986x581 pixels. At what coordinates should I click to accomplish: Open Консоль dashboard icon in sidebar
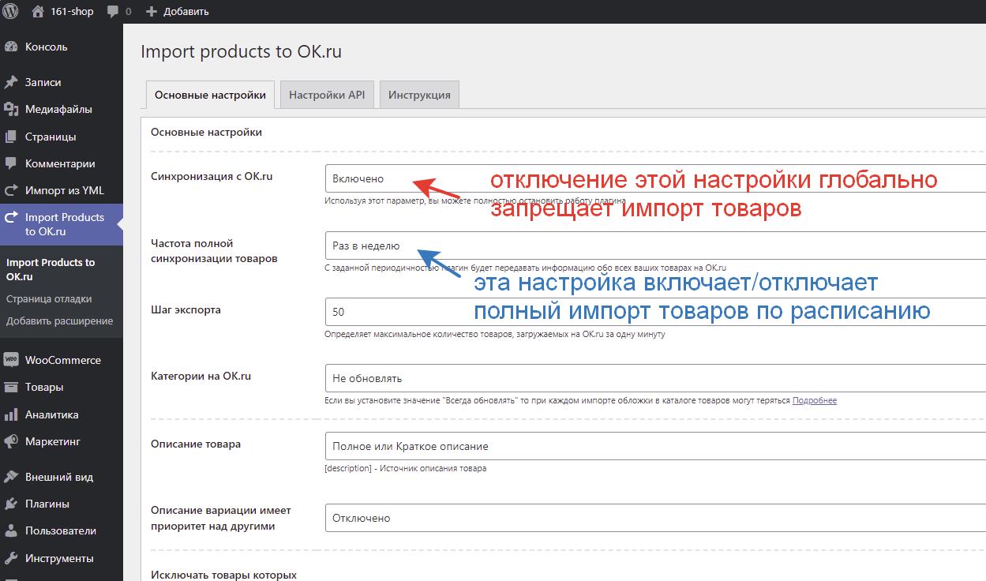coord(11,47)
